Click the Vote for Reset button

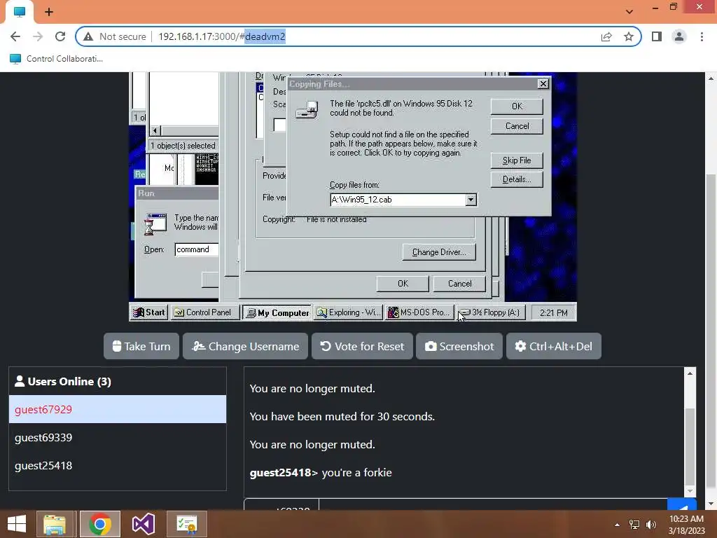[362, 346]
